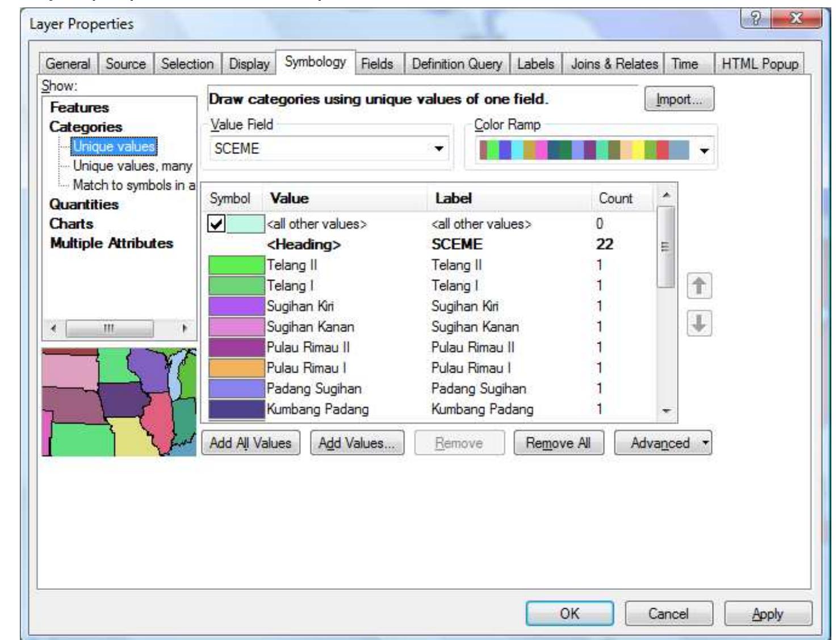837x640 pixels.
Task: Open the Selection tab
Action: pyautogui.click(x=187, y=64)
